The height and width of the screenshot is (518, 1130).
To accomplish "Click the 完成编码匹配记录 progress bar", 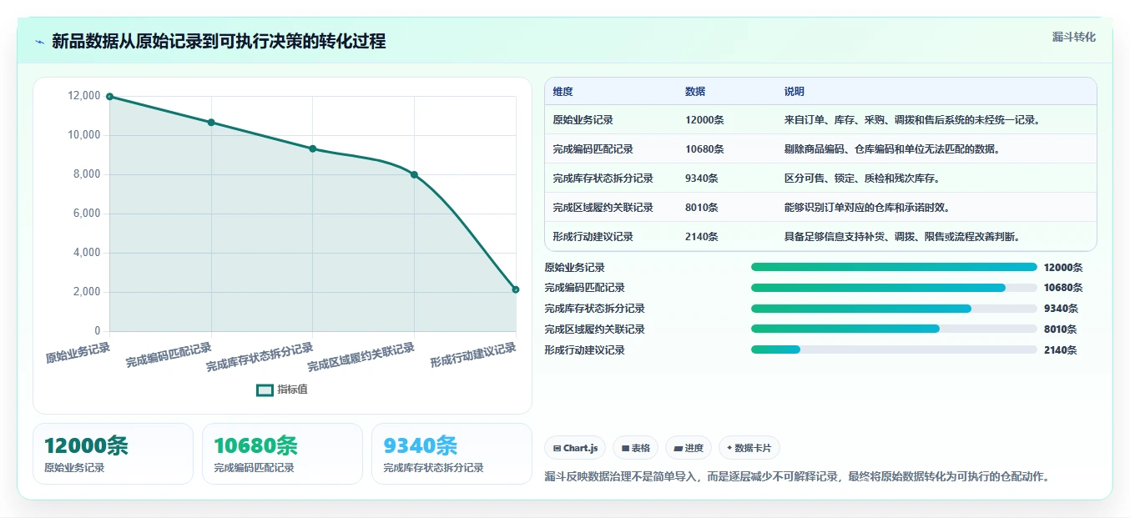I will coord(894,288).
